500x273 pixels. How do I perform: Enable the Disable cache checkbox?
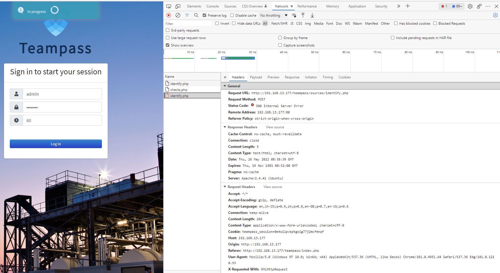click(x=232, y=15)
